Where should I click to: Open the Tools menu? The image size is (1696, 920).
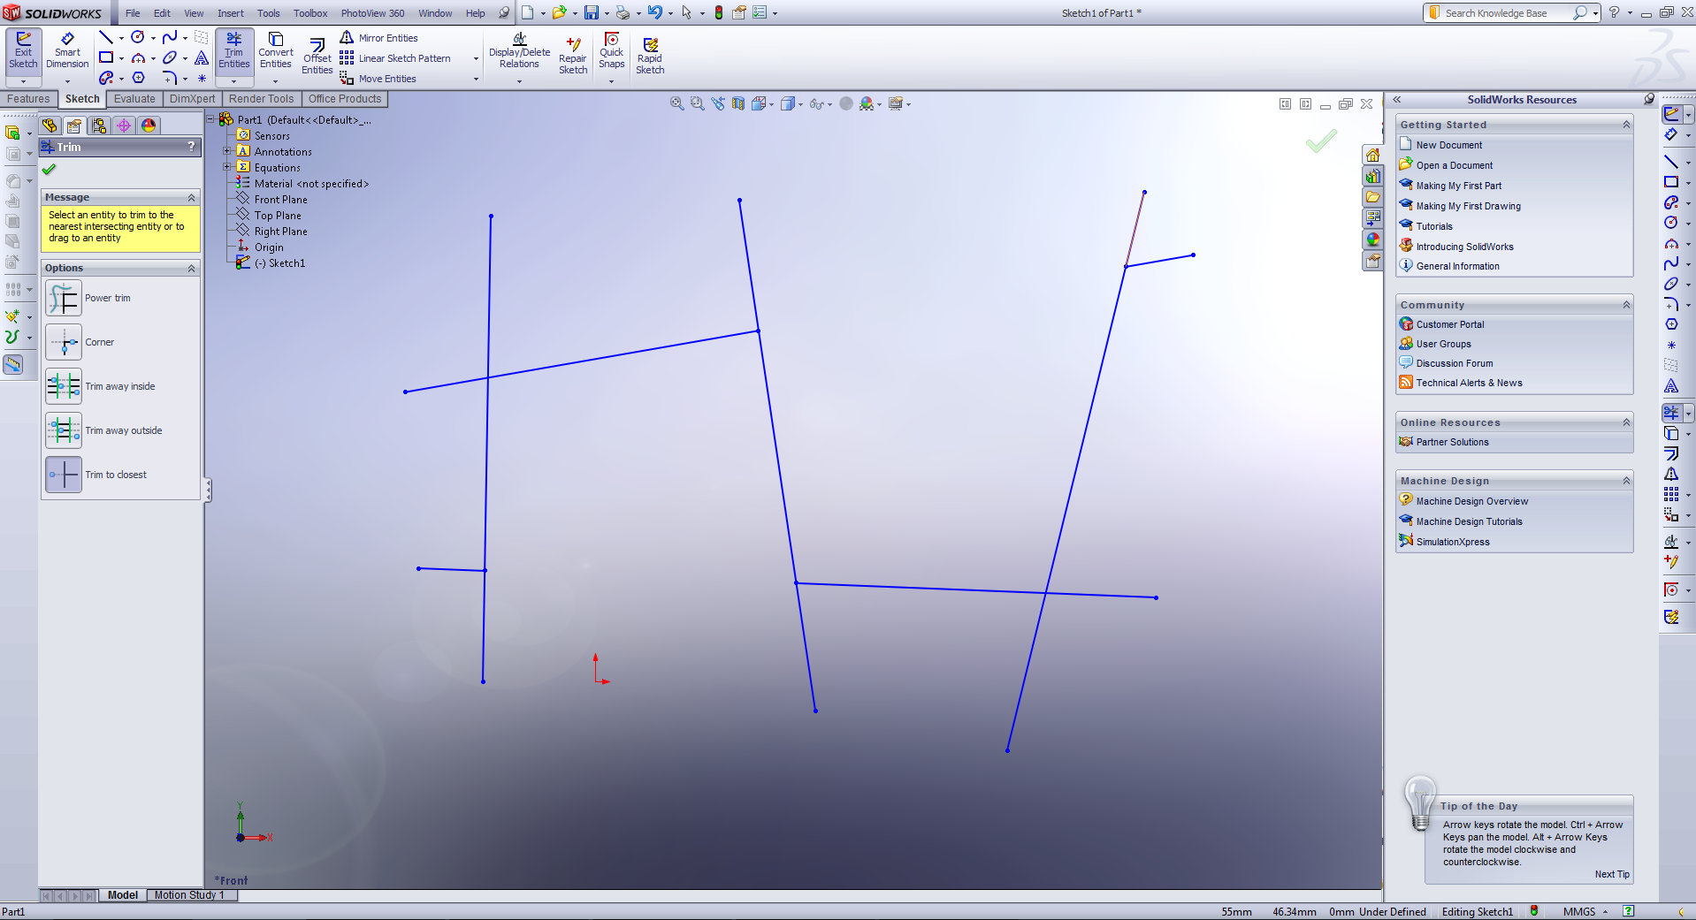269,13
